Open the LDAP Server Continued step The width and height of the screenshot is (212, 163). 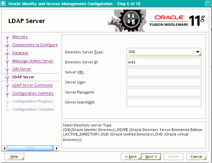coord(32,85)
